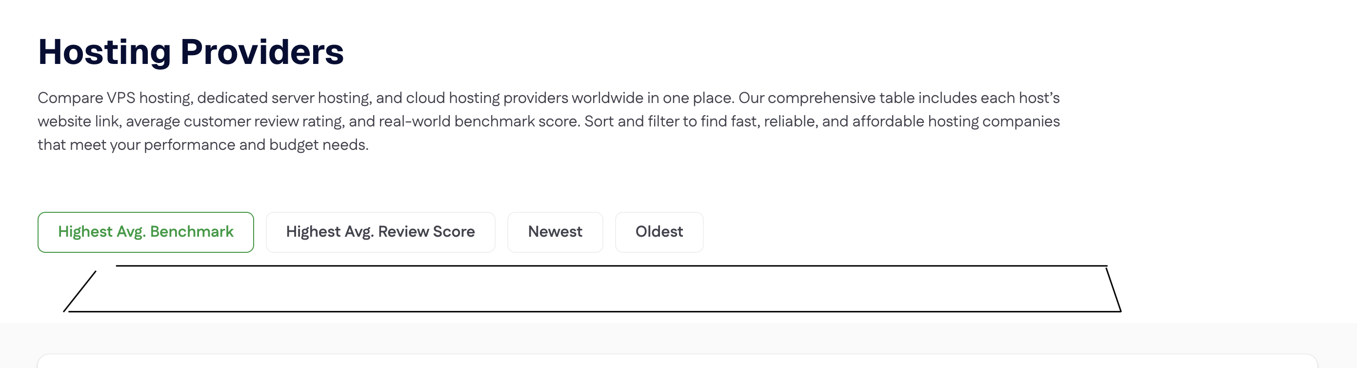
Task: Select the Highest Avg. Benchmark sort option
Action: [x=145, y=232]
